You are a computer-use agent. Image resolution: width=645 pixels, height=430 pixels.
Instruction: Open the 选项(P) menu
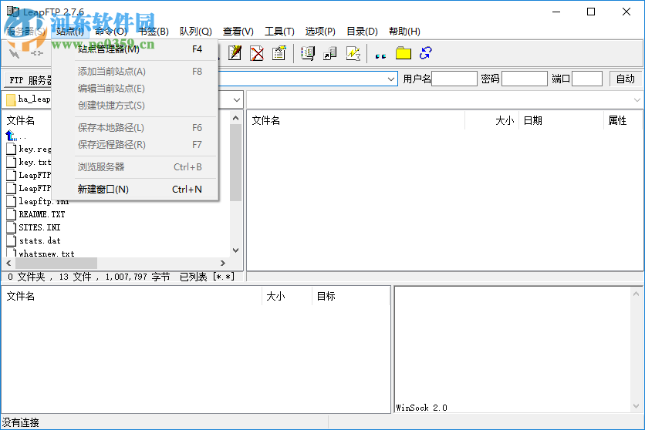(x=320, y=32)
